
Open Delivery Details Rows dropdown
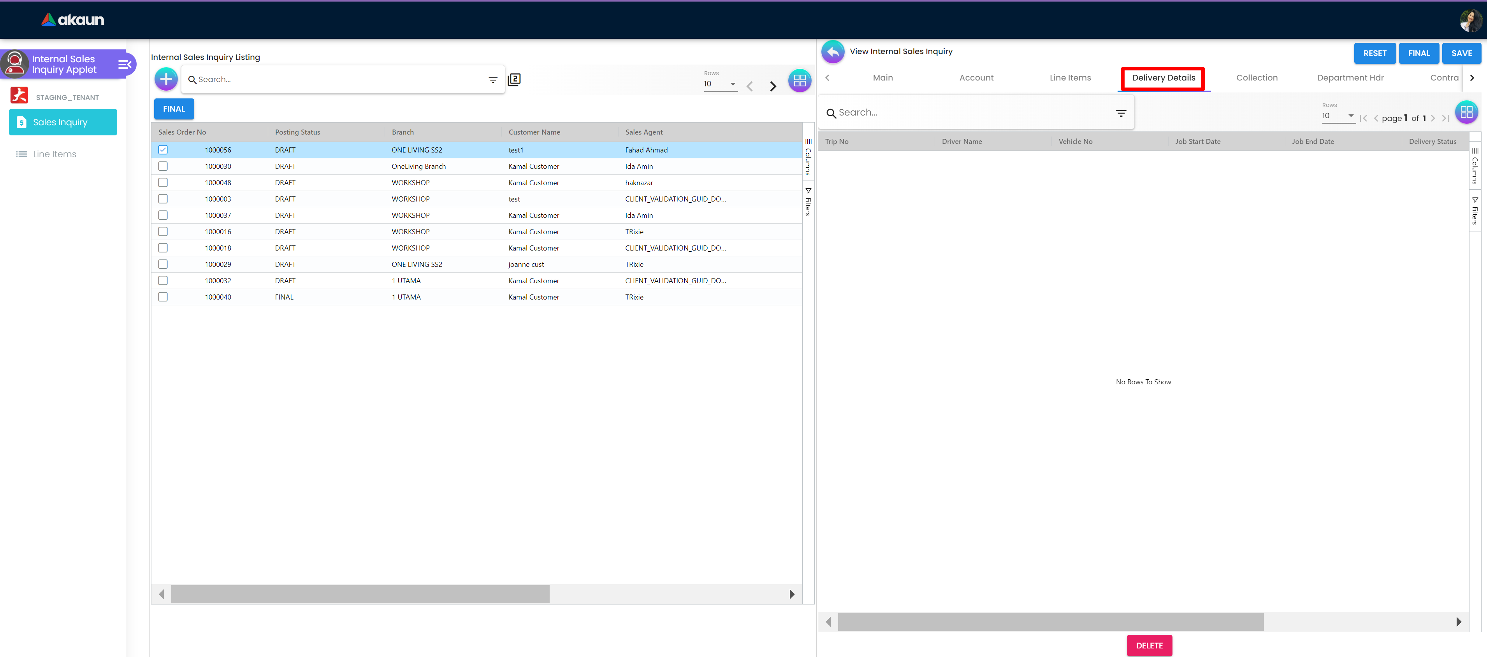pos(1338,116)
